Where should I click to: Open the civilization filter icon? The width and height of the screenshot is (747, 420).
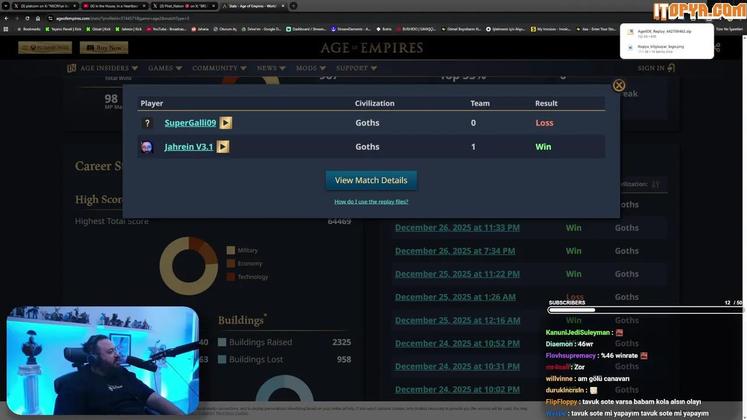tap(655, 184)
